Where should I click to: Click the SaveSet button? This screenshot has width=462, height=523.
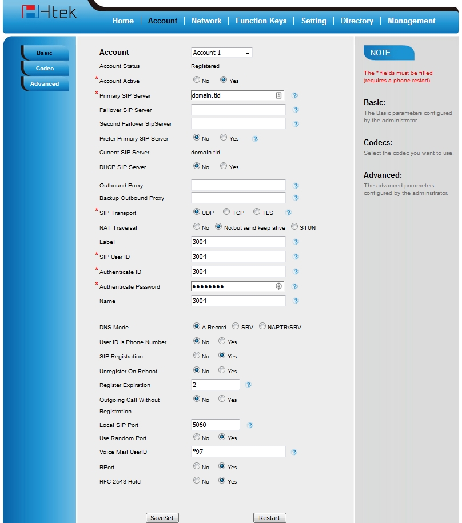162,518
